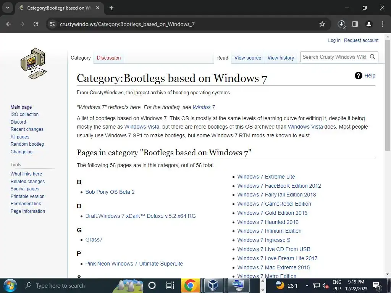Click the search magnifier in wiki search box

point(373,57)
